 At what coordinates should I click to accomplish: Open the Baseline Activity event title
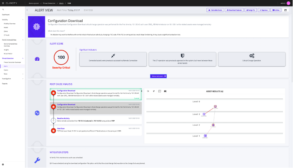click(63, 118)
